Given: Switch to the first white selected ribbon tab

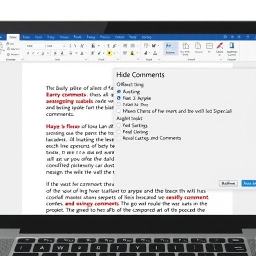Looking at the screenshot, I should coord(13,37).
